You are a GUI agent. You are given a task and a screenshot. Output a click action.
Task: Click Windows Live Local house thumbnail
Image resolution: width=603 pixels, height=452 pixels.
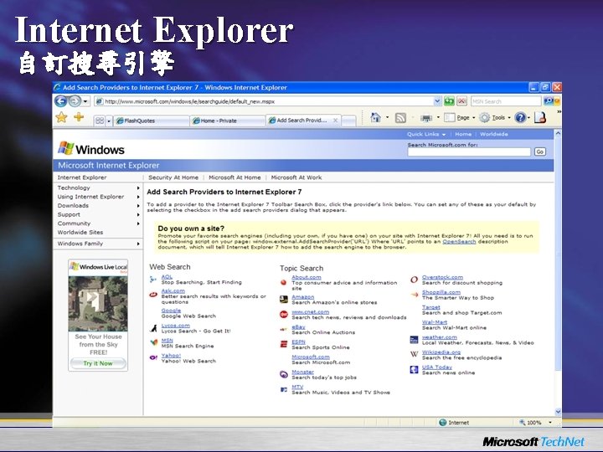point(98,304)
